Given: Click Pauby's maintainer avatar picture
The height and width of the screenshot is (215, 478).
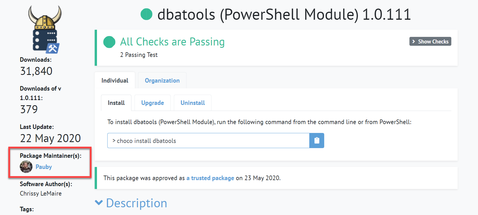Looking at the screenshot, I should coord(26,167).
